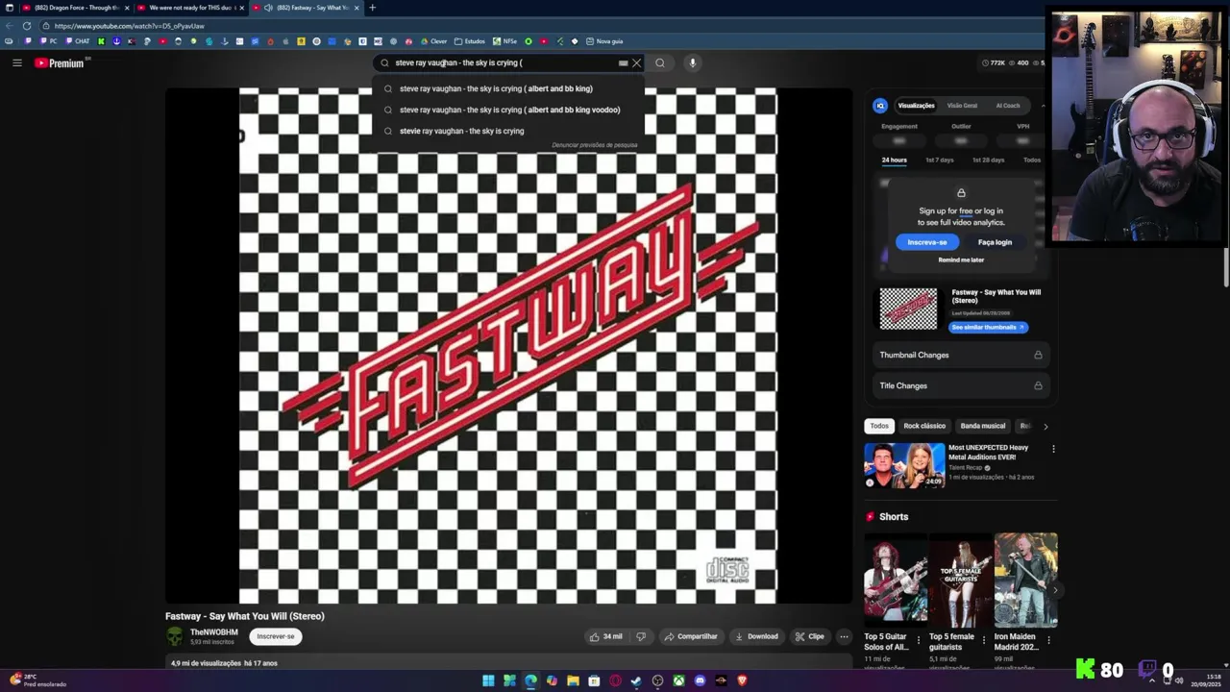Select the 'Rock clássico' filter chip
Image resolution: width=1230 pixels, height=692 pixels.
point(924,426)
